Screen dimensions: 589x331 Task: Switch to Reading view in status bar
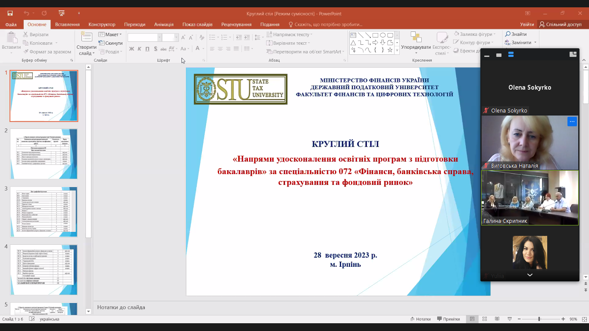pyautogui.click(x=497, y=319)
